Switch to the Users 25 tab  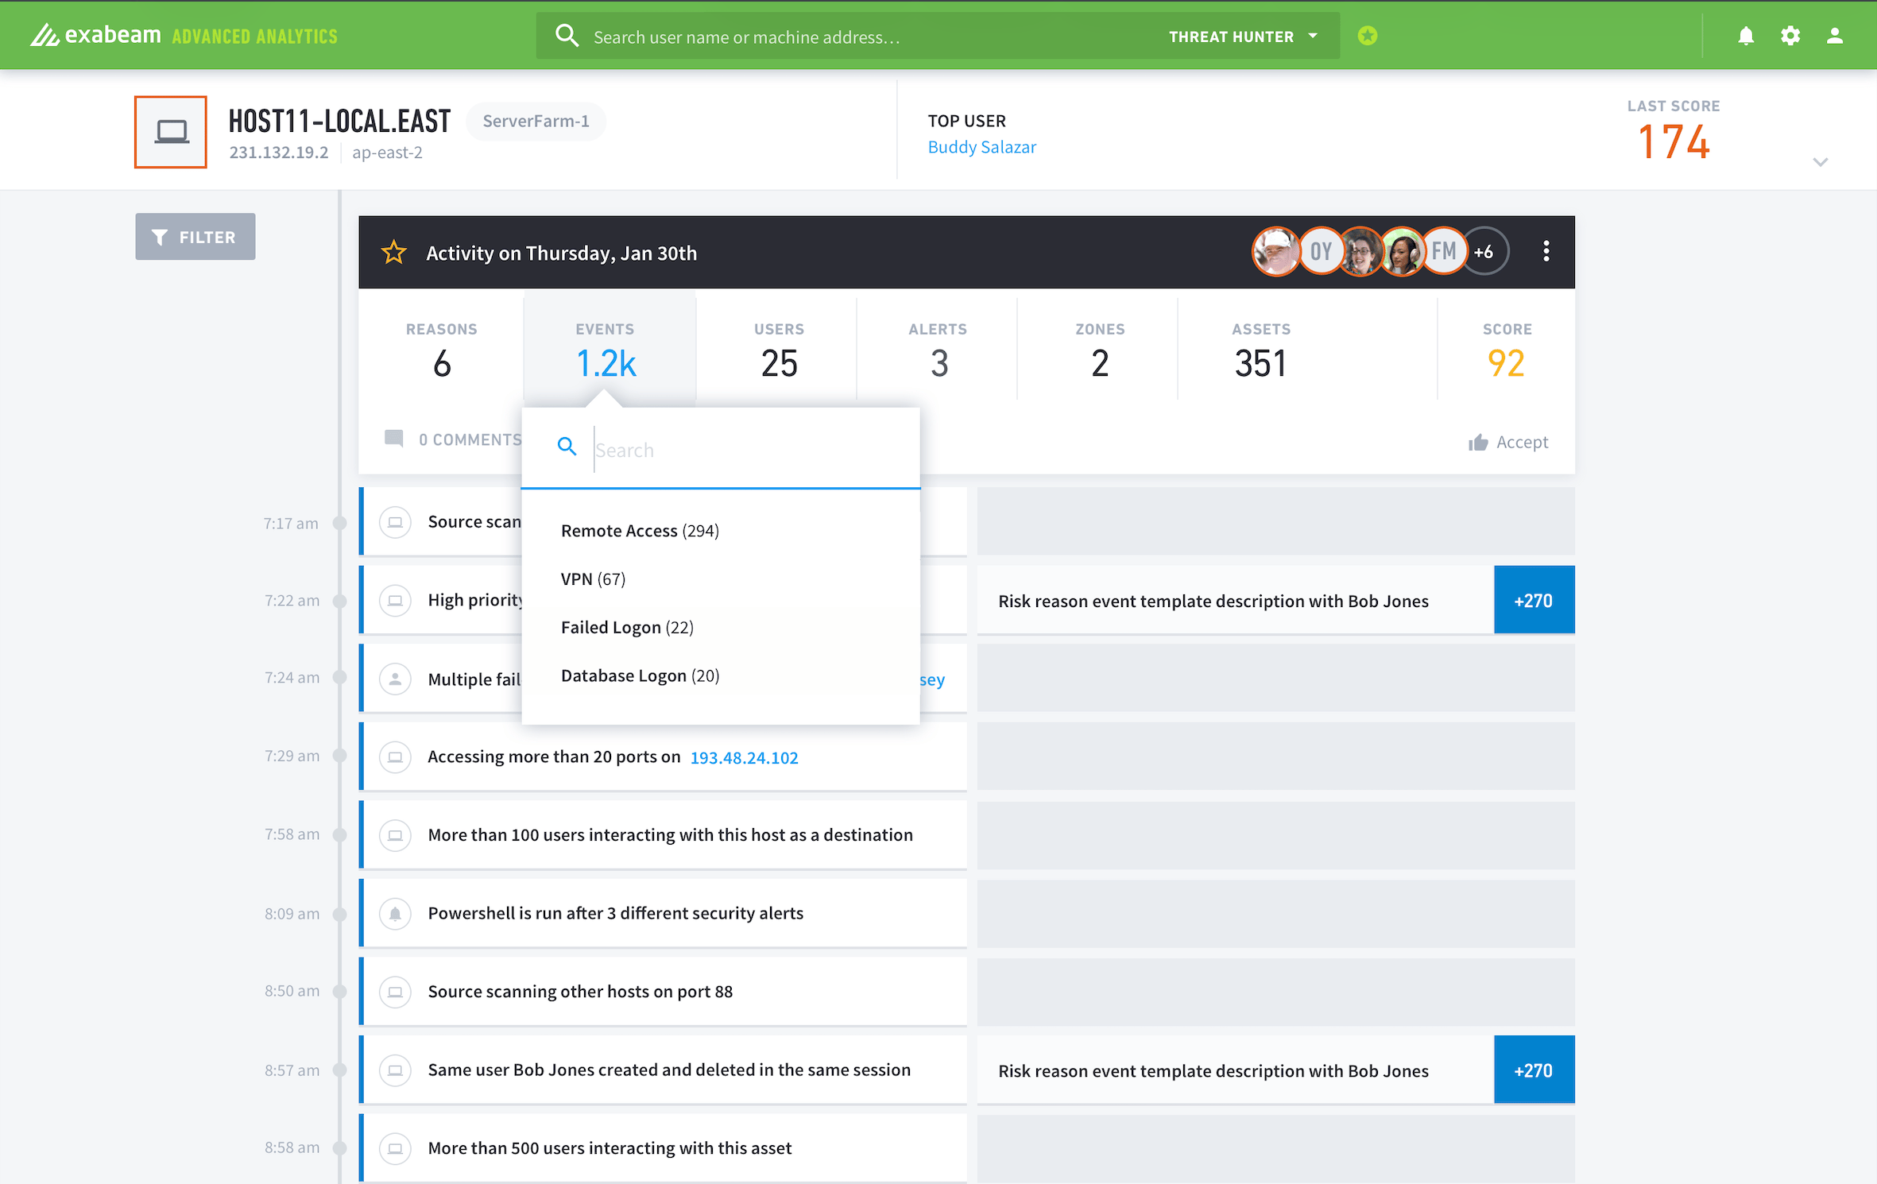point(778,350)
